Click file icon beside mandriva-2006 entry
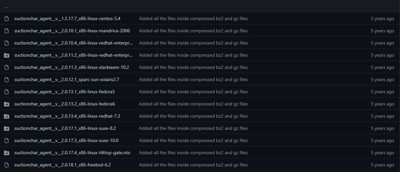The height and width of the screenshot is (172, 400). (x=7, y=31)
